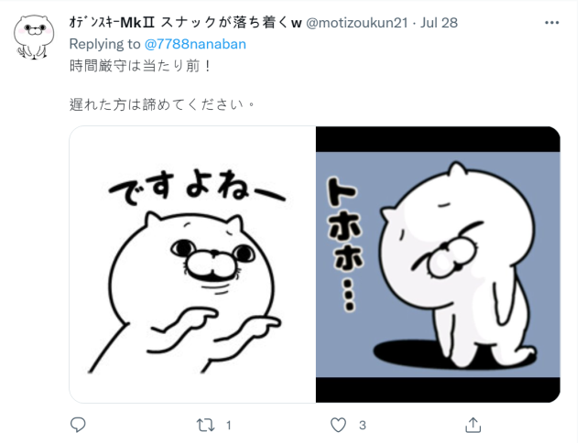Click the text 遅れた方は諦めてください。

[x=163, y=104]
